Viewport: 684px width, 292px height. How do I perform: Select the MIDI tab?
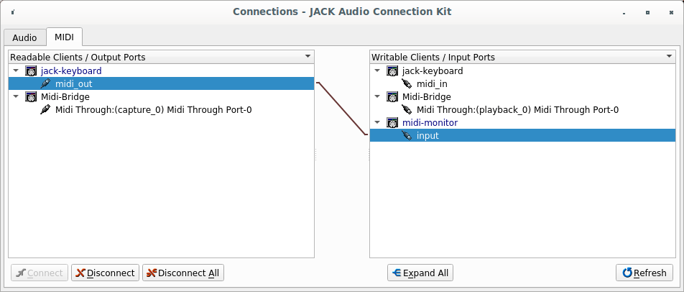[65, 37]
